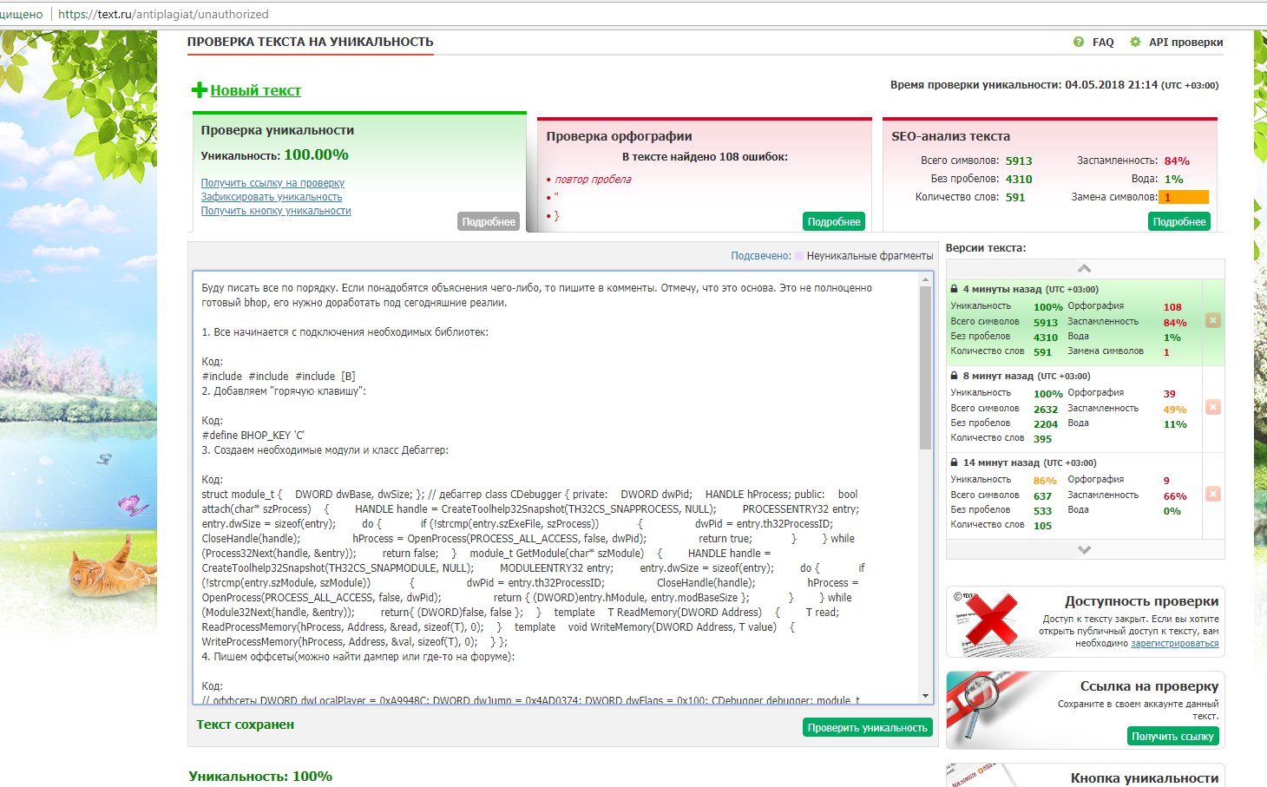Click the Доступность проверки heading
The width and height of the screenshot is (1267, 787).
tap(1142, 601)
